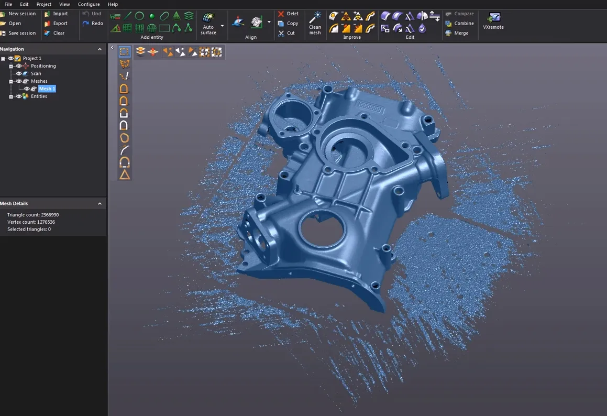Collapse the Mesh Details panel

(100, 203)
